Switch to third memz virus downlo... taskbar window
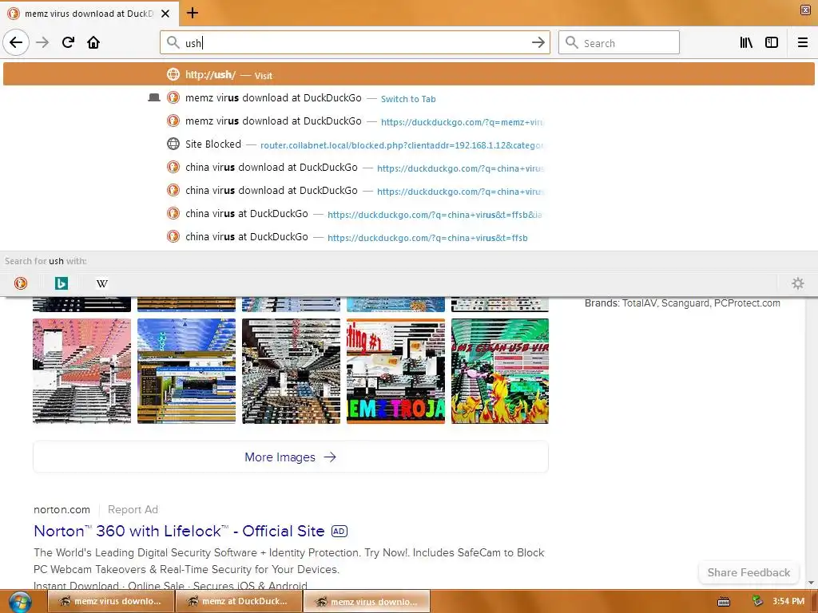This screenshot has height=613, width=818. (x=367, y=602)
